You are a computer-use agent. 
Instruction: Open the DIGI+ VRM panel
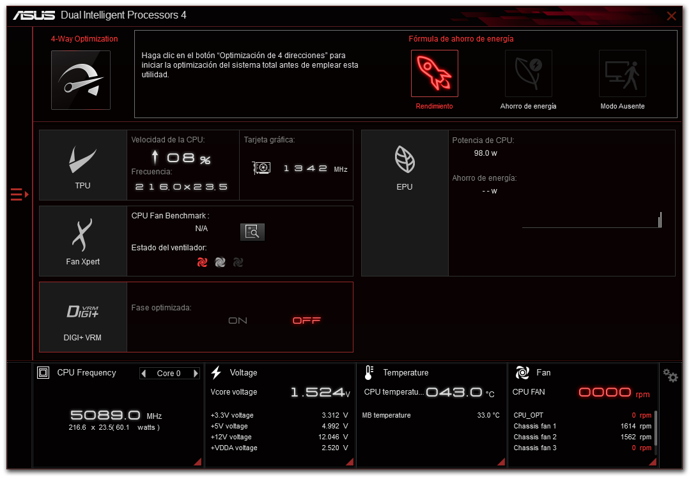[83, 317]
